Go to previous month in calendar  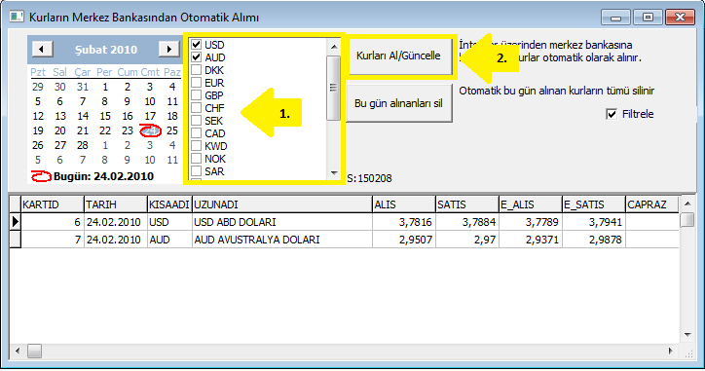(42, 49)
